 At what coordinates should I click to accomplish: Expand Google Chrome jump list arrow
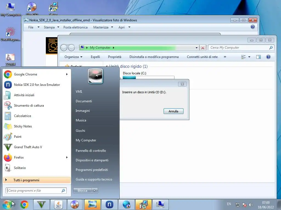67,74
